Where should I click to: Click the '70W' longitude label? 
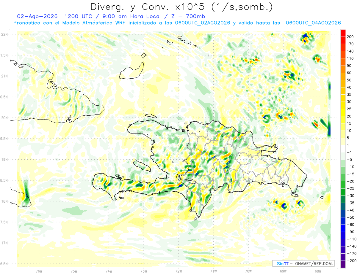(x=248, y=271)
